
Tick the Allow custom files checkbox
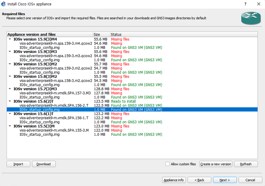point(167,164)
